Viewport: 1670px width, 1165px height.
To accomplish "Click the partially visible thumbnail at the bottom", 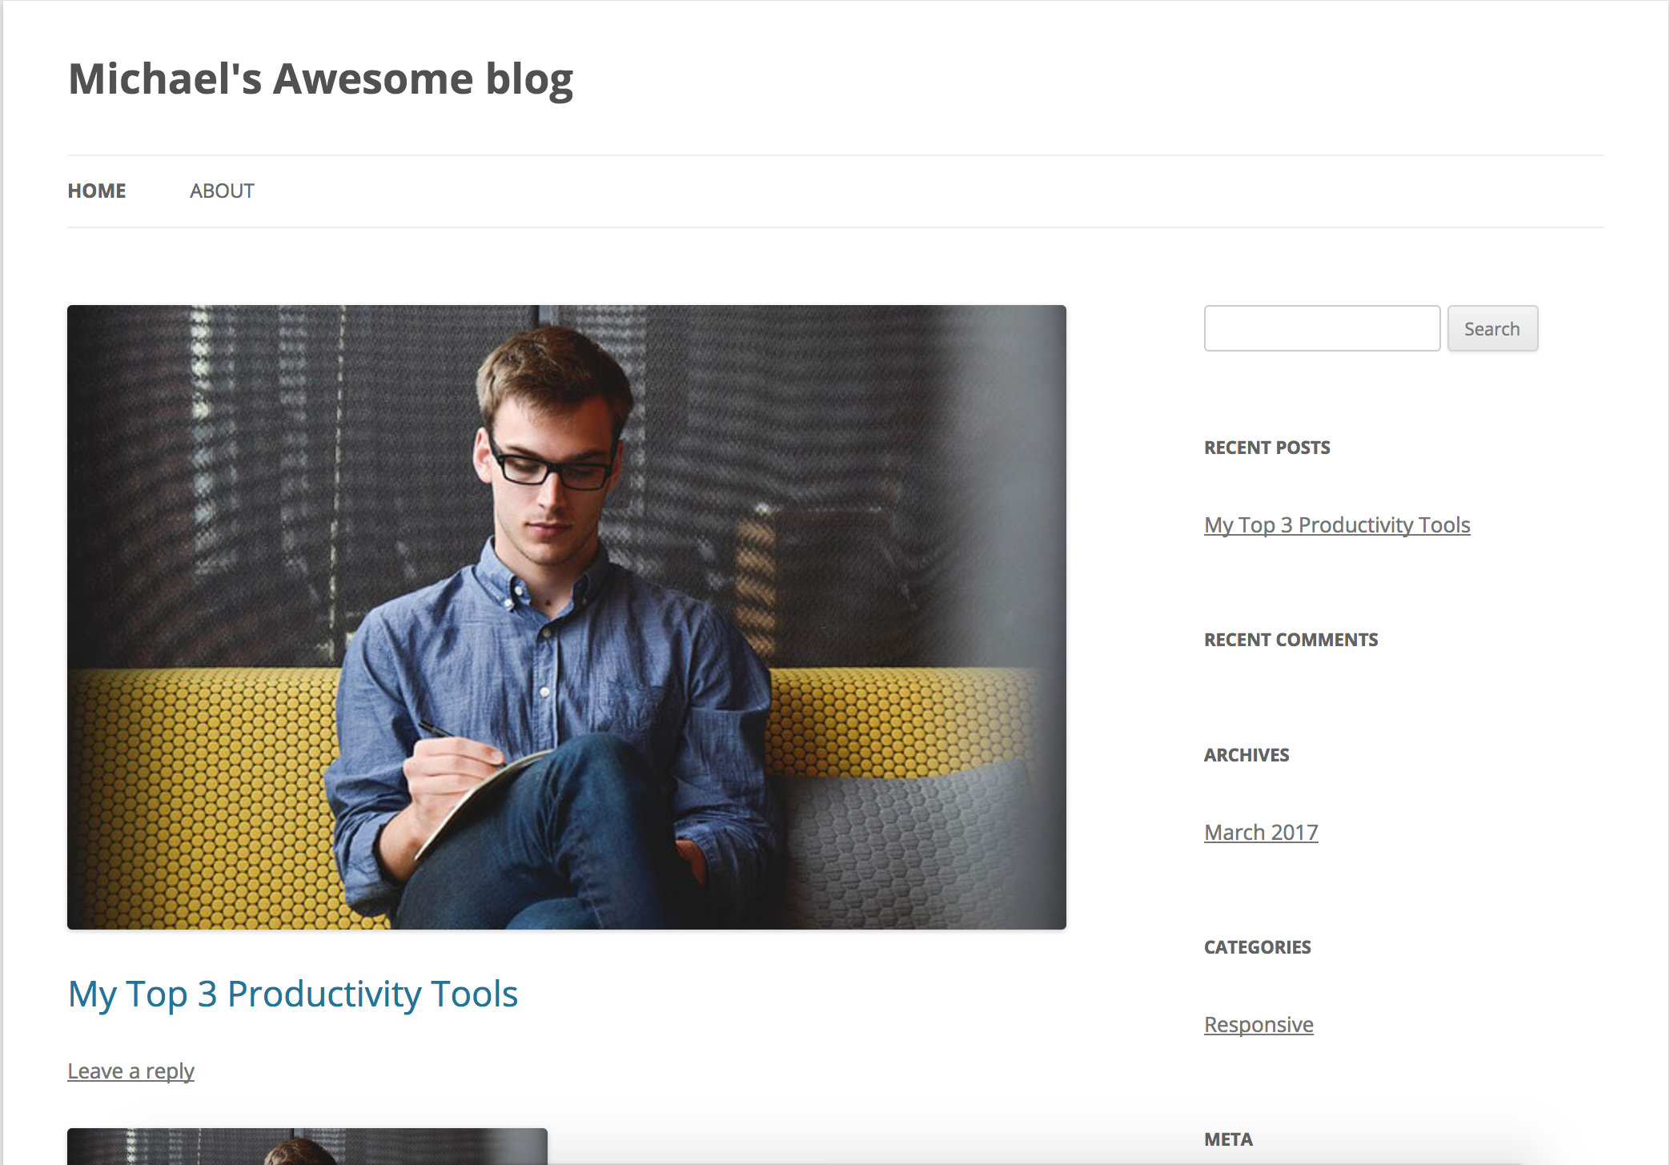I will pos(307,1147).
